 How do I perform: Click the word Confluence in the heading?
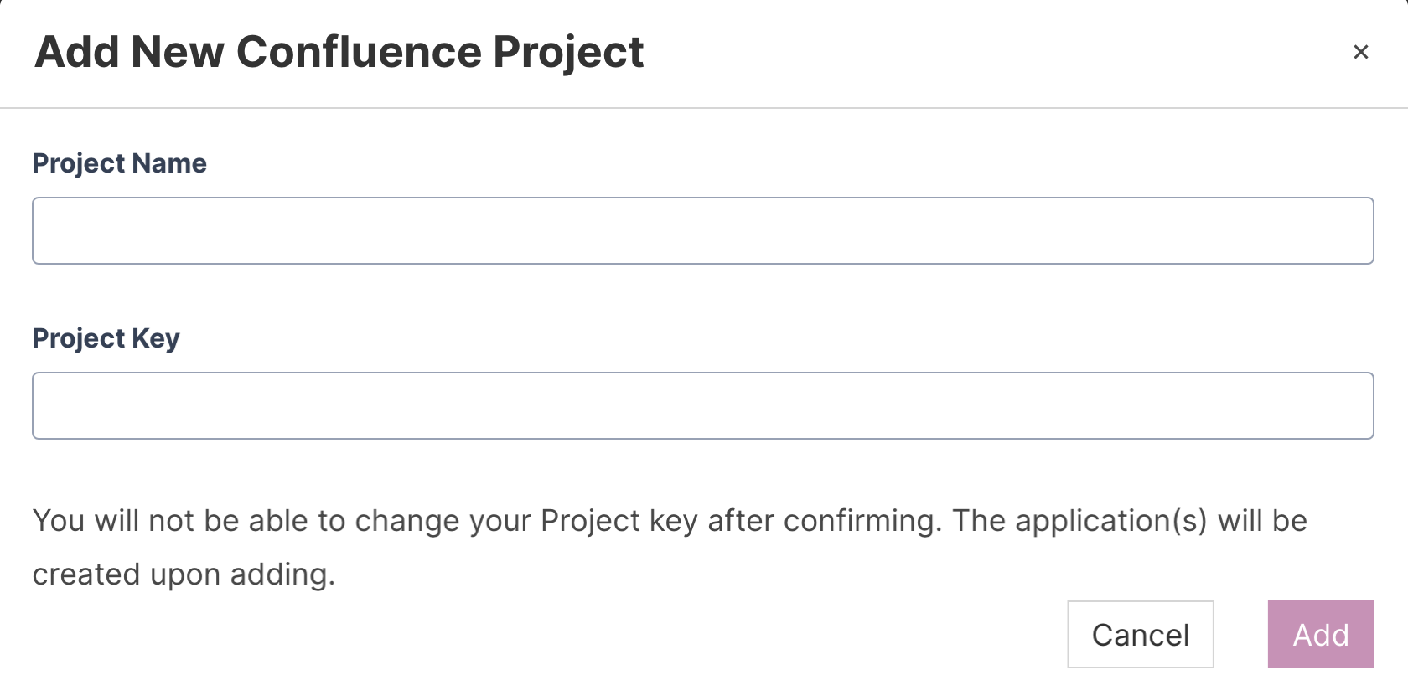pos(359,52)
